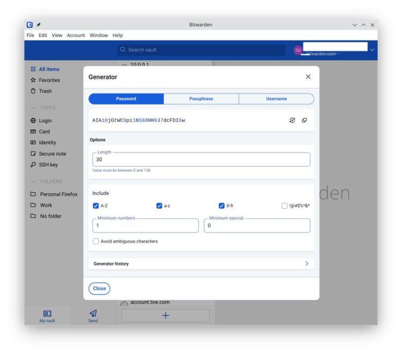Close the Generator dialog with X
This screenshot has width=402, height=354.
click(x=308, y=77)
